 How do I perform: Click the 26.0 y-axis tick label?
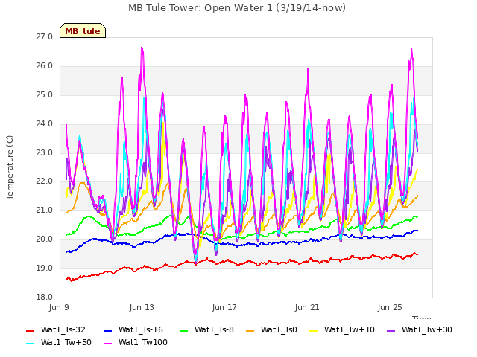[45, 66]
